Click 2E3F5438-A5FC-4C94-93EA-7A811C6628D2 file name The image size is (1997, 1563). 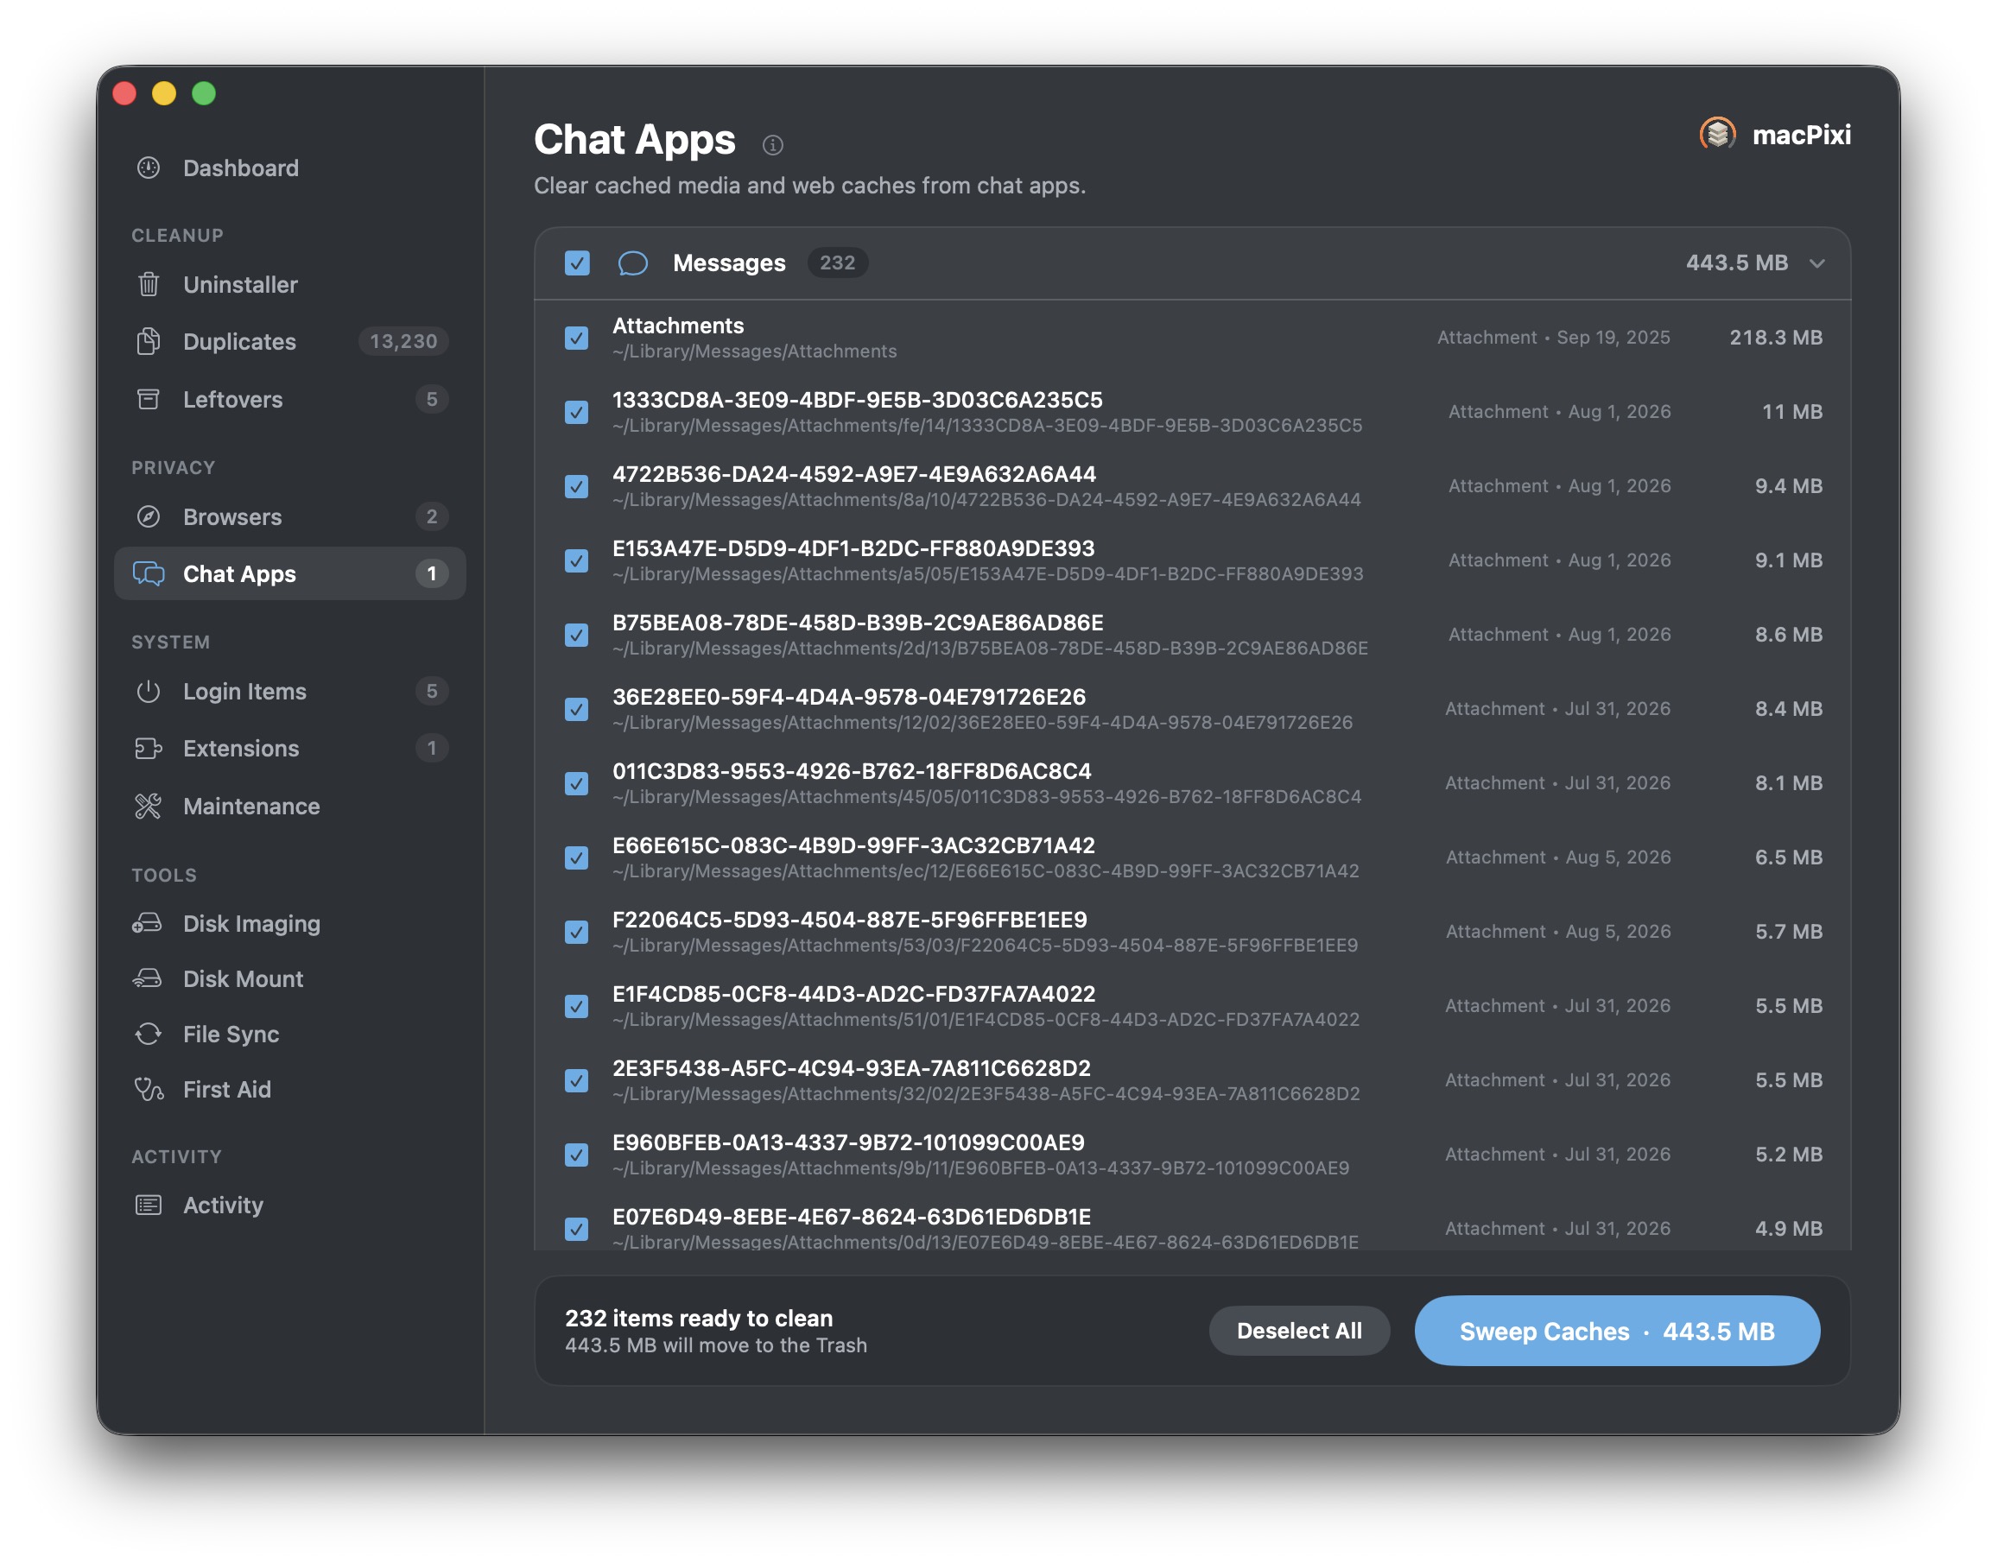tap(851, 1068)
